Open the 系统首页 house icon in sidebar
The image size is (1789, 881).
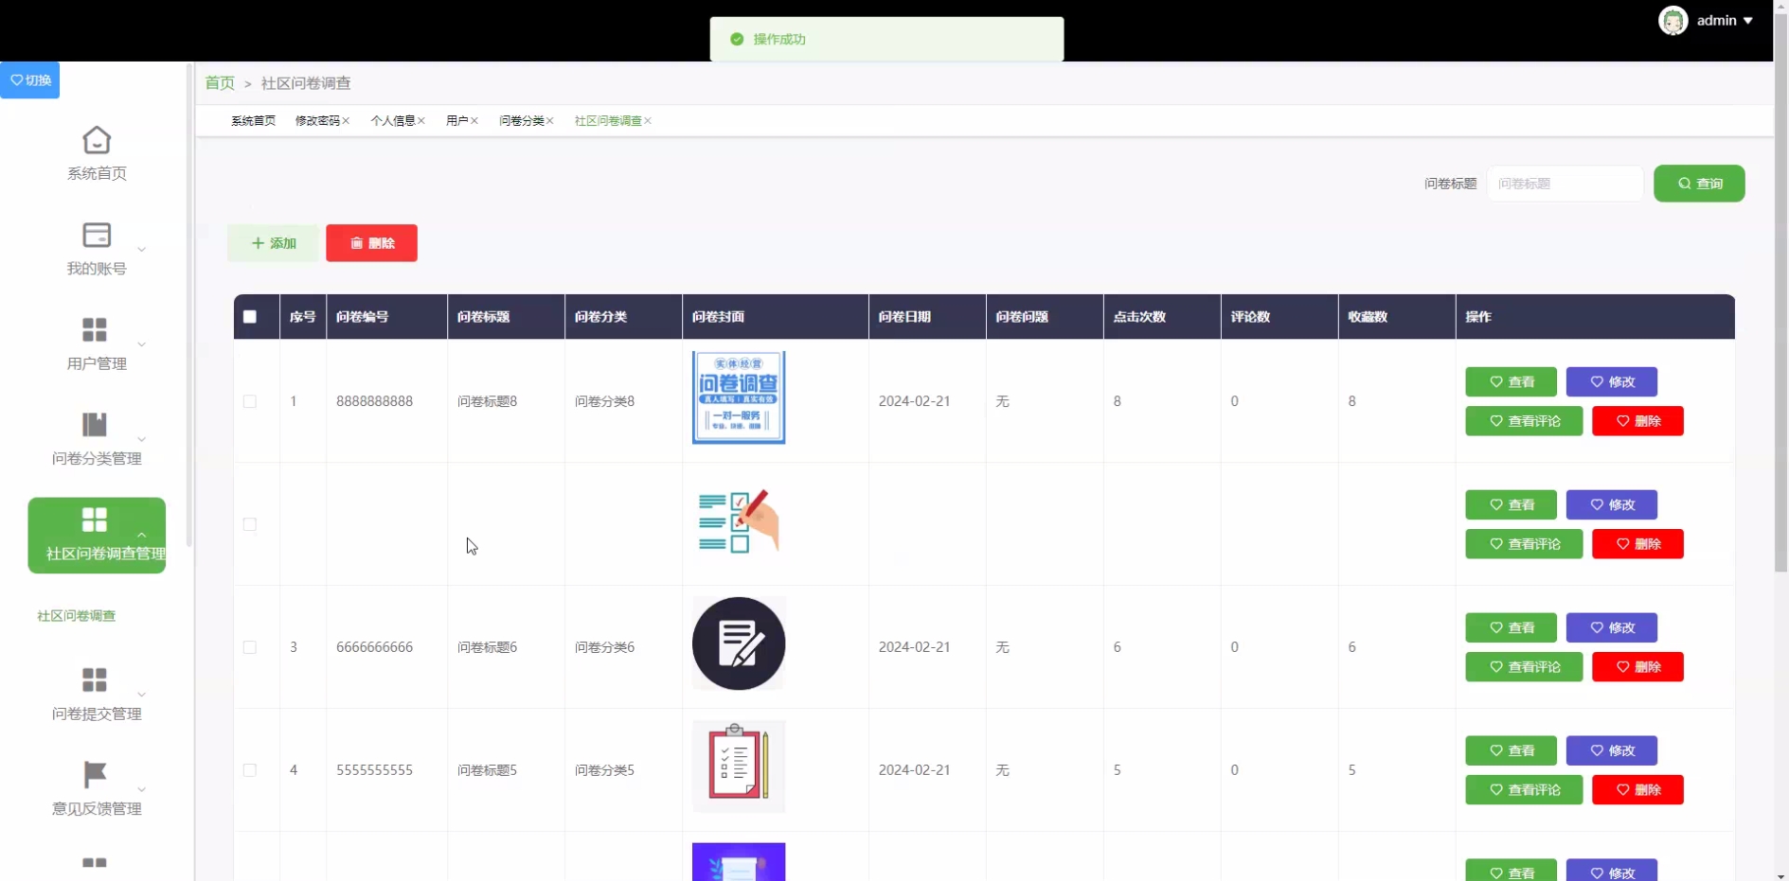coord(97,140)
